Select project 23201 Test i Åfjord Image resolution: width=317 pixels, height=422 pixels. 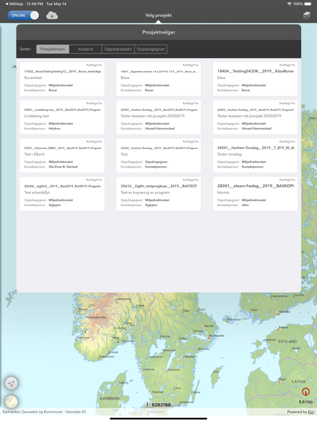[62, 156]
